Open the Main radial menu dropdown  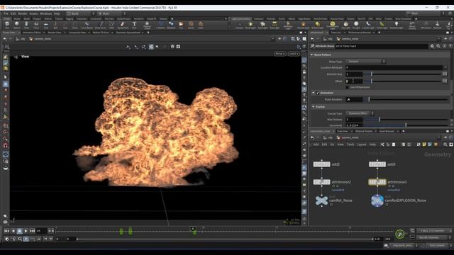pyautogui.click(x=111, y=13)
